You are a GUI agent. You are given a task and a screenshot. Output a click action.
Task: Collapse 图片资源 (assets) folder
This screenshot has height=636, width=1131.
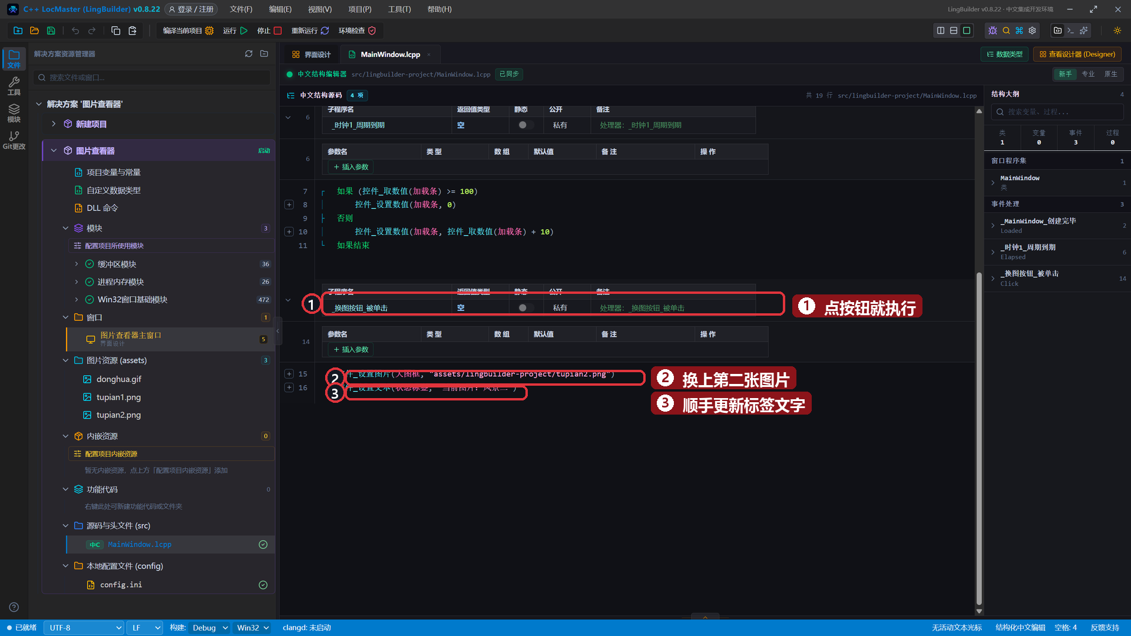point(65,360)
